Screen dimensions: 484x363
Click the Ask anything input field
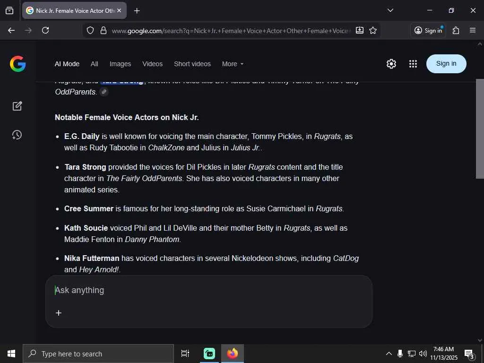click(208, 291)
